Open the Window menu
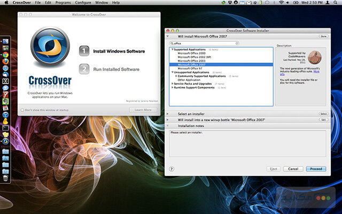 click(x=102, y=3)
